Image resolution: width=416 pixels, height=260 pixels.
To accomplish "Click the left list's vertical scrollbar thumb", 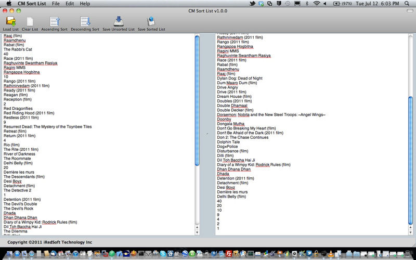I will tap(197, 99).
